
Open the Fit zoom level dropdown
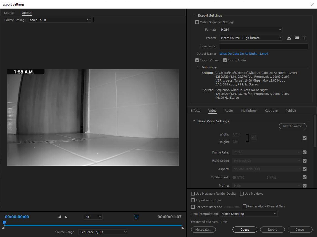pyautogui.click(x=93, y=217)
